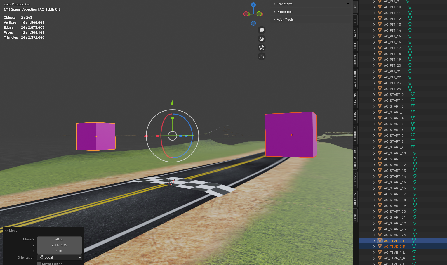Open the View sidebar tab
447x265 pixels.
click(x=355, y=33)
